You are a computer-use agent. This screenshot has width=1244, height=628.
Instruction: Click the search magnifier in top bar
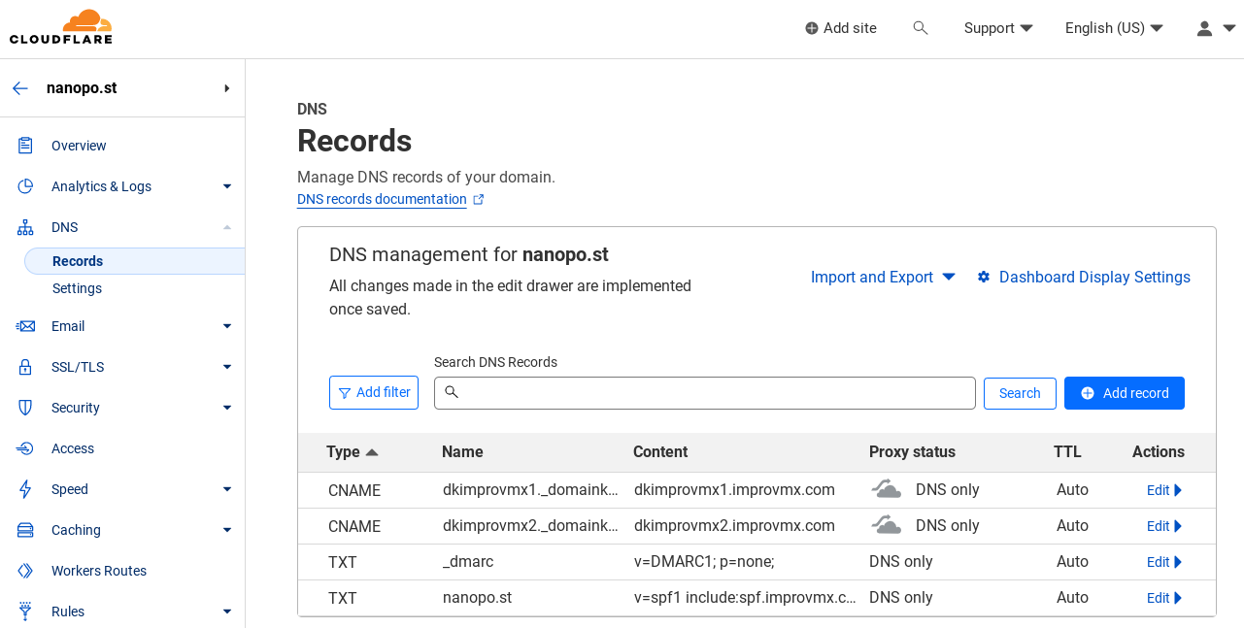(x=921, y=28)
